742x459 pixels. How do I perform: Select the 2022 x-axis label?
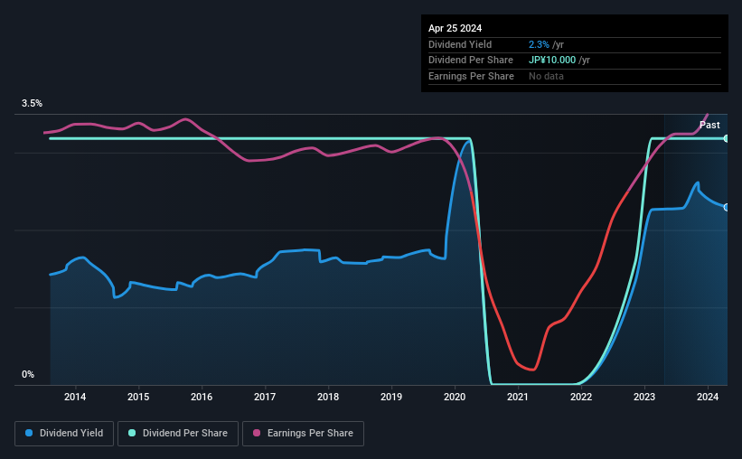(581, 397)
